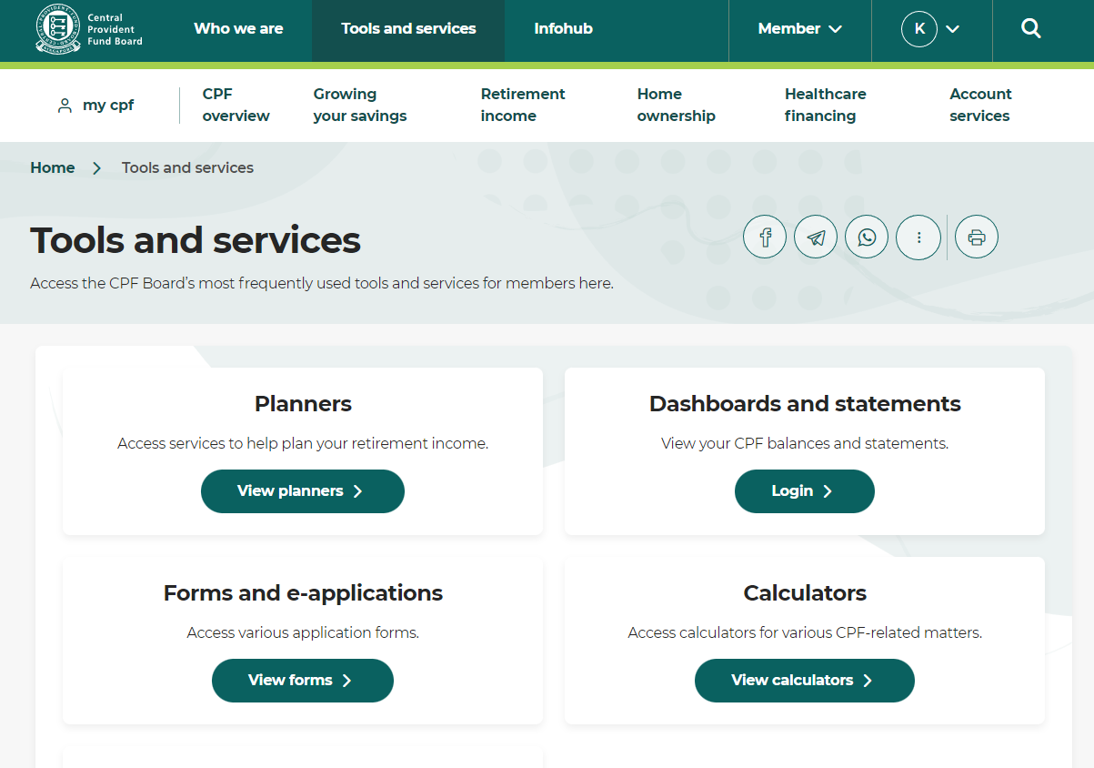The width and height of the screenshot is (1094, 768).
Task: Click the print page icon
Action: coord(977,237)
